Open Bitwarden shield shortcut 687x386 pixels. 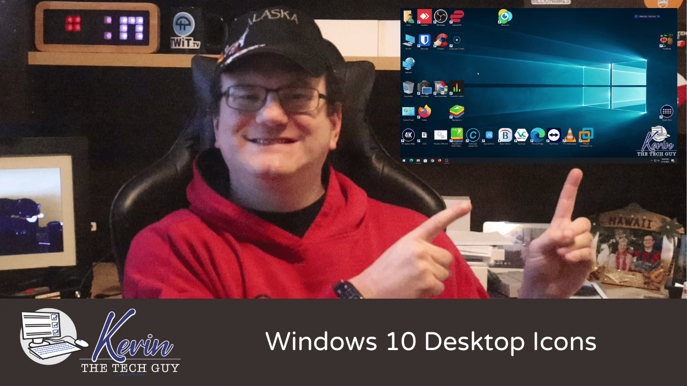[x=424, y=41]
